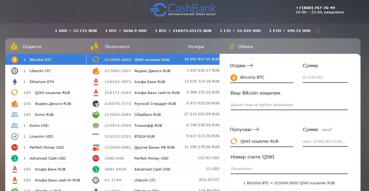Open the Получаю currency selector QIWI кошелек RUB
This screenshot has width=369, height=191.
[262, 142]
